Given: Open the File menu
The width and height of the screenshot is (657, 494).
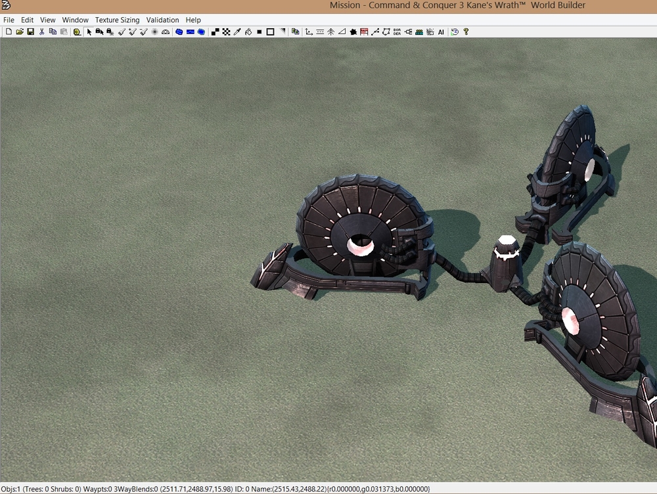Looking at the screenshot, I should [x=9, y=20].
